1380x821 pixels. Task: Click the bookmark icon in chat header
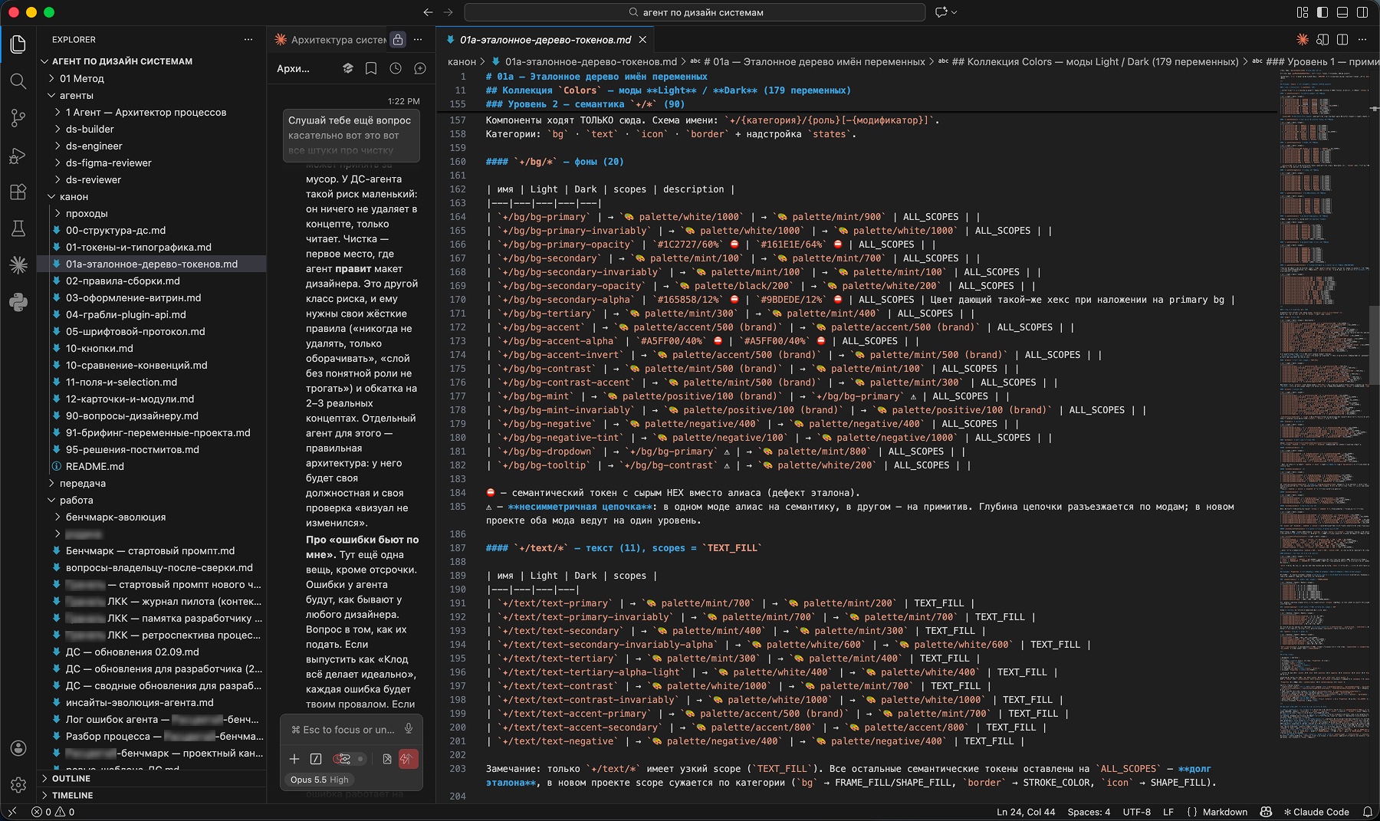tap(371, 68)
